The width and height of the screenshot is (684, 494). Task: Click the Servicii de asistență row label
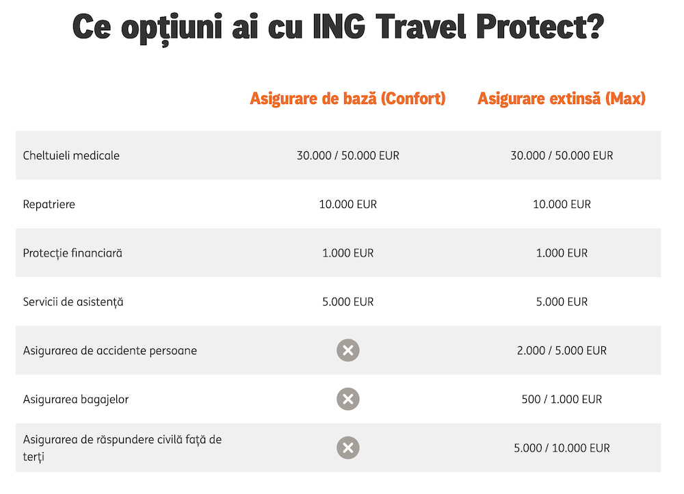pos(73,302)
